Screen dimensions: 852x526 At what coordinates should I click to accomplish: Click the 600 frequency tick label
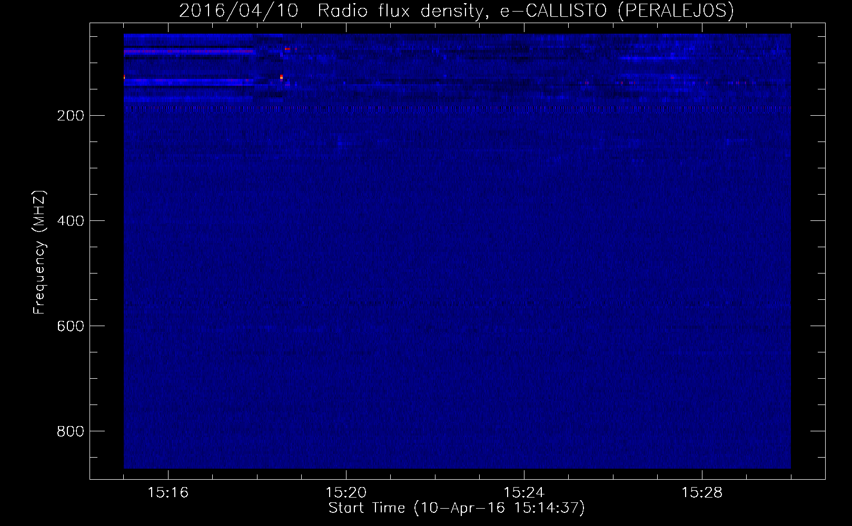coord(71,326)
